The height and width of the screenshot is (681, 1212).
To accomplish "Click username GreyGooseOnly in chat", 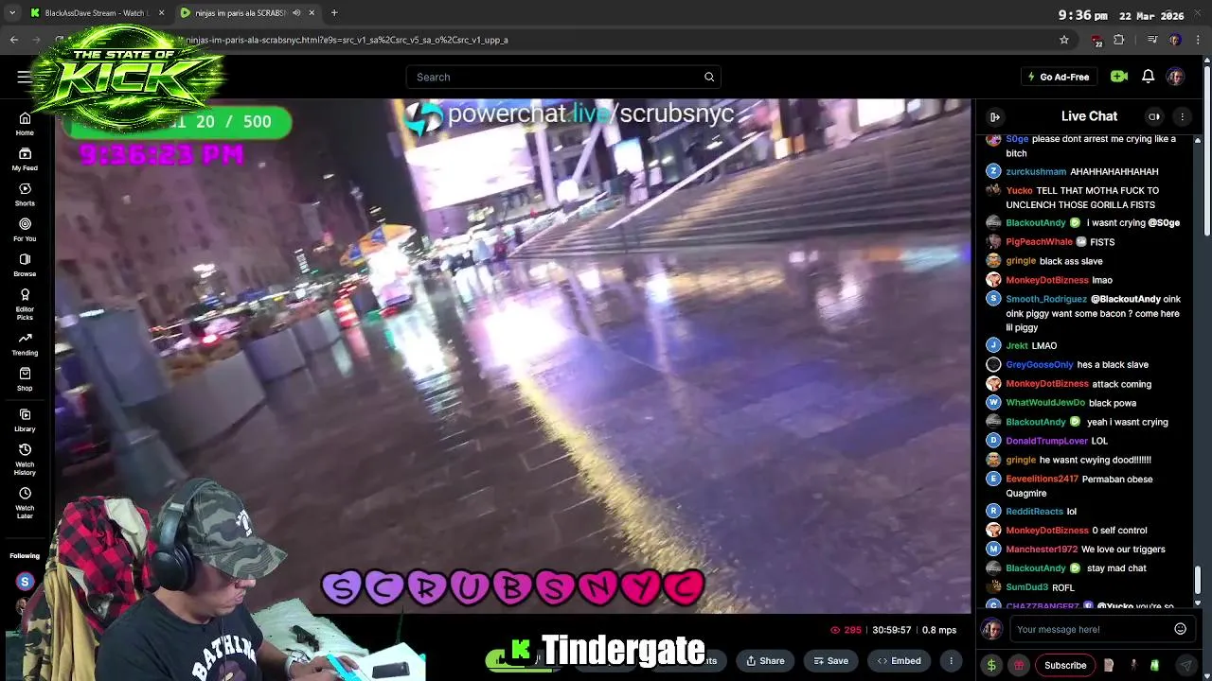I will (1040, 364).
